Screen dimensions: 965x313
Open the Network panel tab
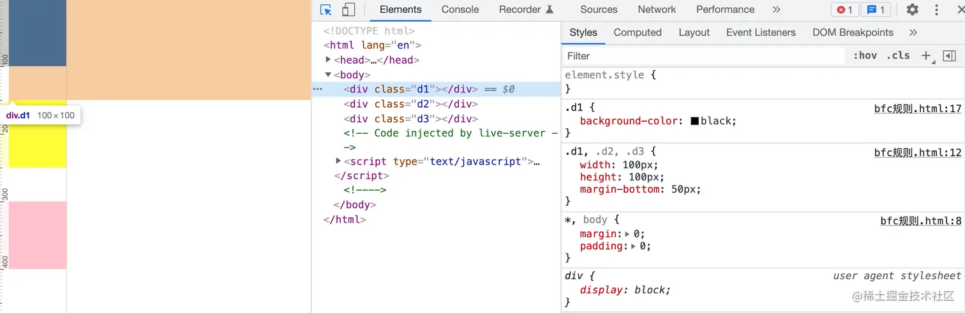point(657,10)
